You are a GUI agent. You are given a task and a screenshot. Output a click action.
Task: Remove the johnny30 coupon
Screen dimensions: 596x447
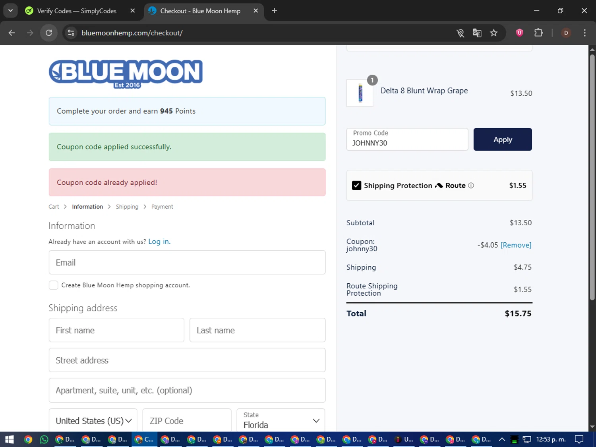point(516,245)
